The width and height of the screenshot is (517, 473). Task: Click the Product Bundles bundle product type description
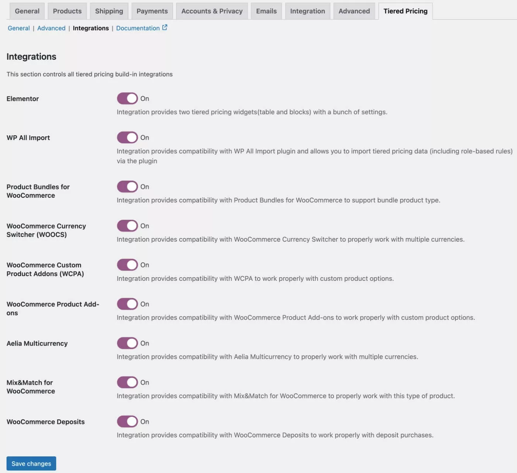point(278,200)
